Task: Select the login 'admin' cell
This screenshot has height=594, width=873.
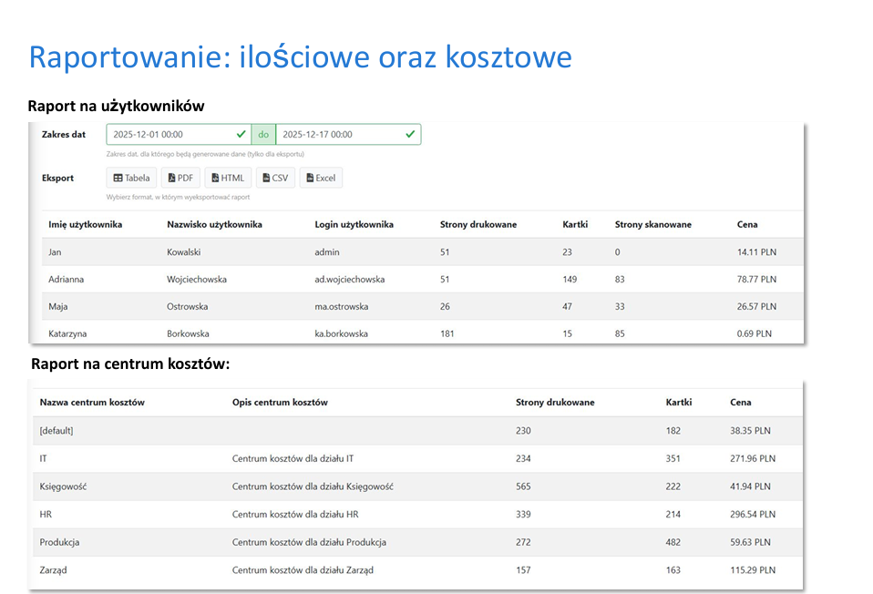Action: coord(327,252)
